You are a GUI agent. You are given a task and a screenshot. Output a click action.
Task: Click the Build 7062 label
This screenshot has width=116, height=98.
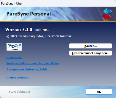coord(42,30)
